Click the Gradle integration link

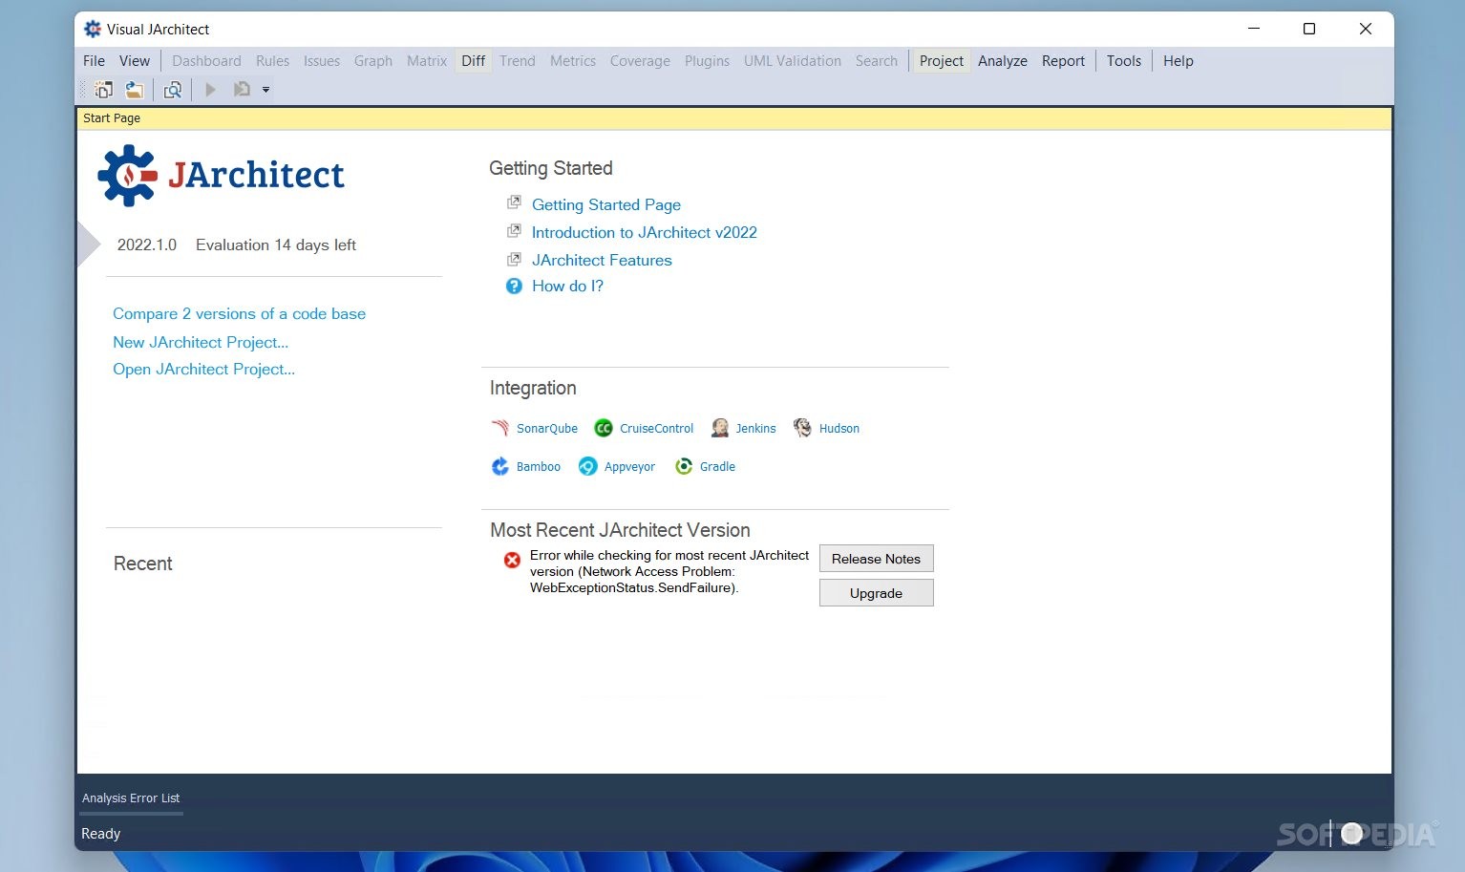(x=717, y=467)
